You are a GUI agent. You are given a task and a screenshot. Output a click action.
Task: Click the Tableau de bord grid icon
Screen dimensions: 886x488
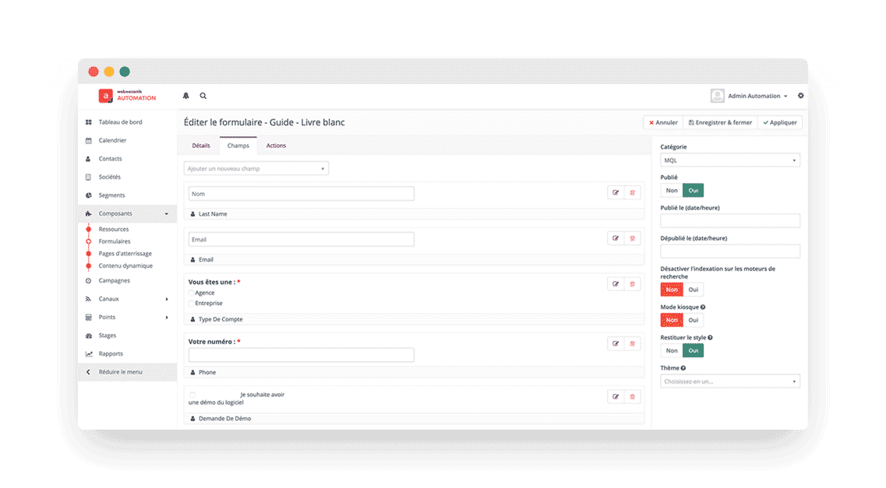pos(89,122)
